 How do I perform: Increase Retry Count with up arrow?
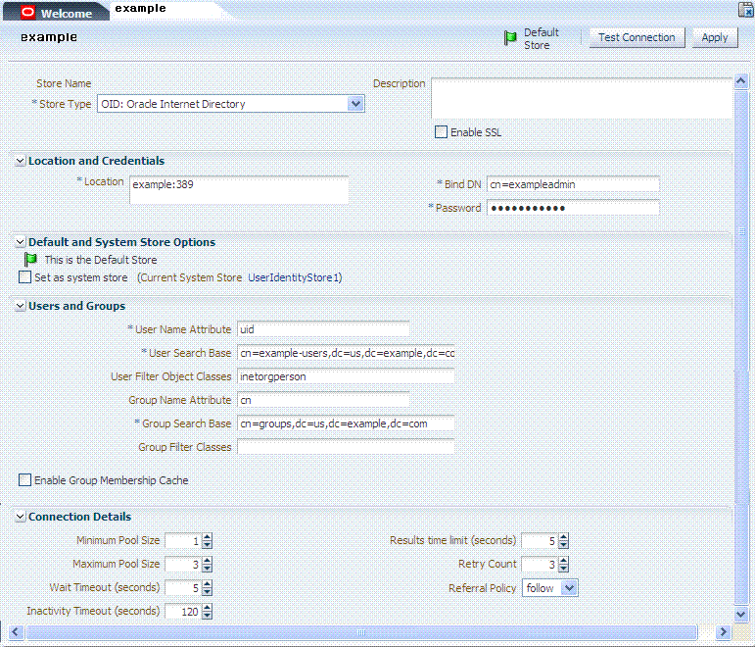point(564,561)
